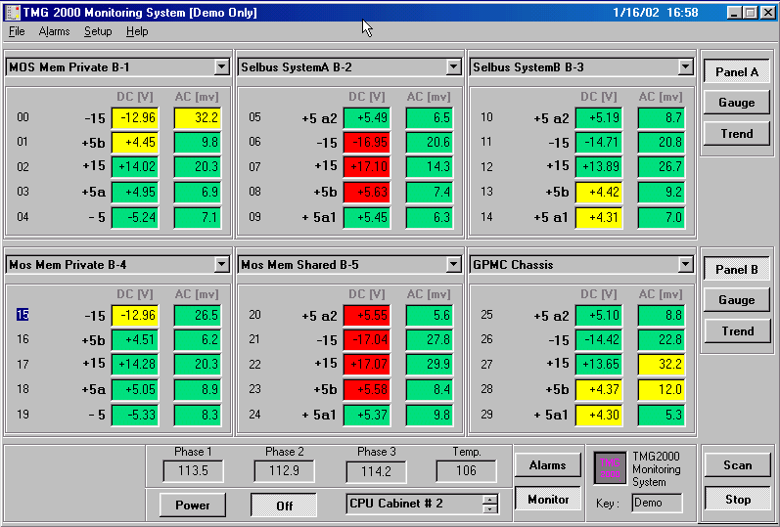Enable the Monitor mode button
The width and height of the screenshot is (780, 527).
[x=548, y=500]
